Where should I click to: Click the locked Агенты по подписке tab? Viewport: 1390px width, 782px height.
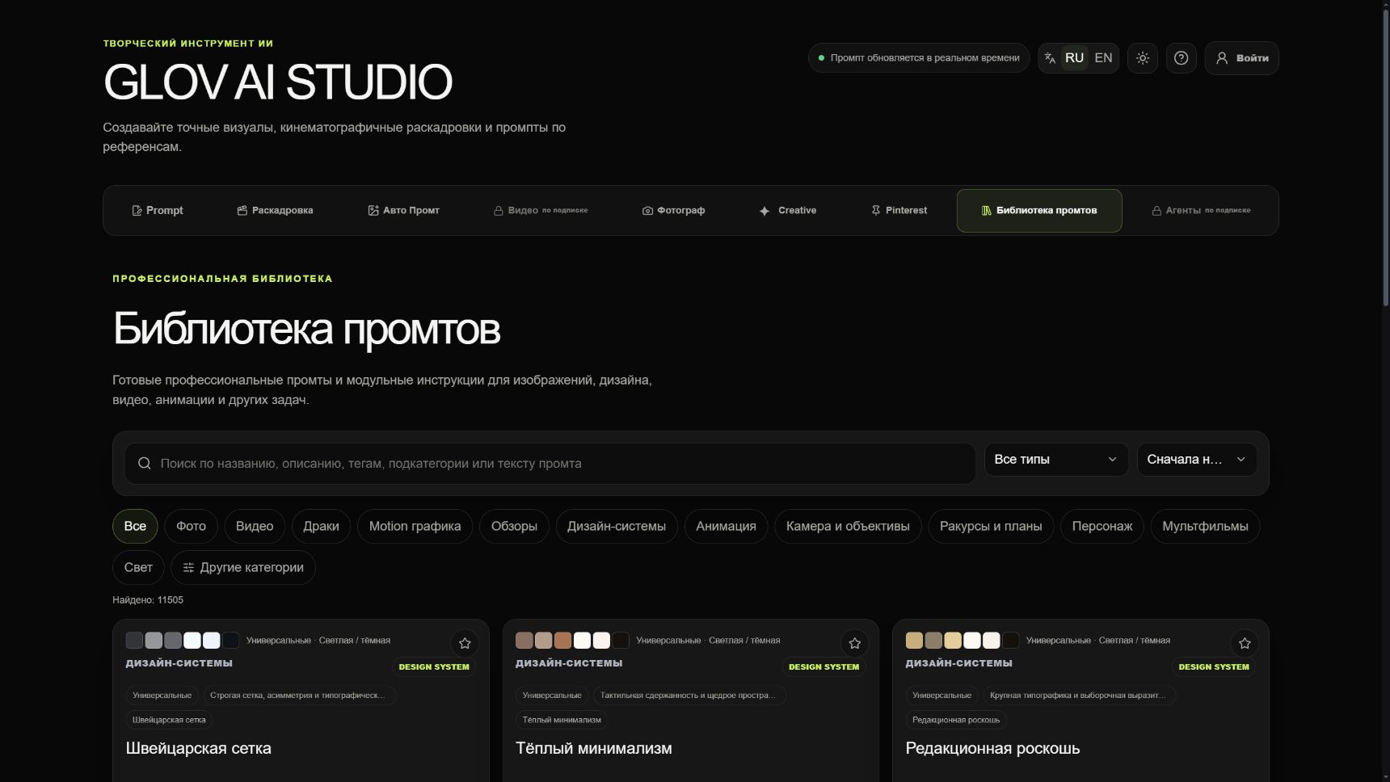tap(1201, 210)
